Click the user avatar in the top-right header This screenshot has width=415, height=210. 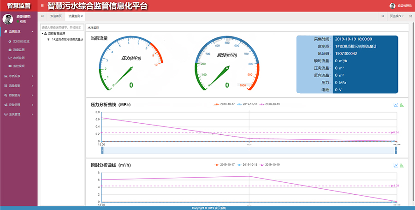[392, 6]
